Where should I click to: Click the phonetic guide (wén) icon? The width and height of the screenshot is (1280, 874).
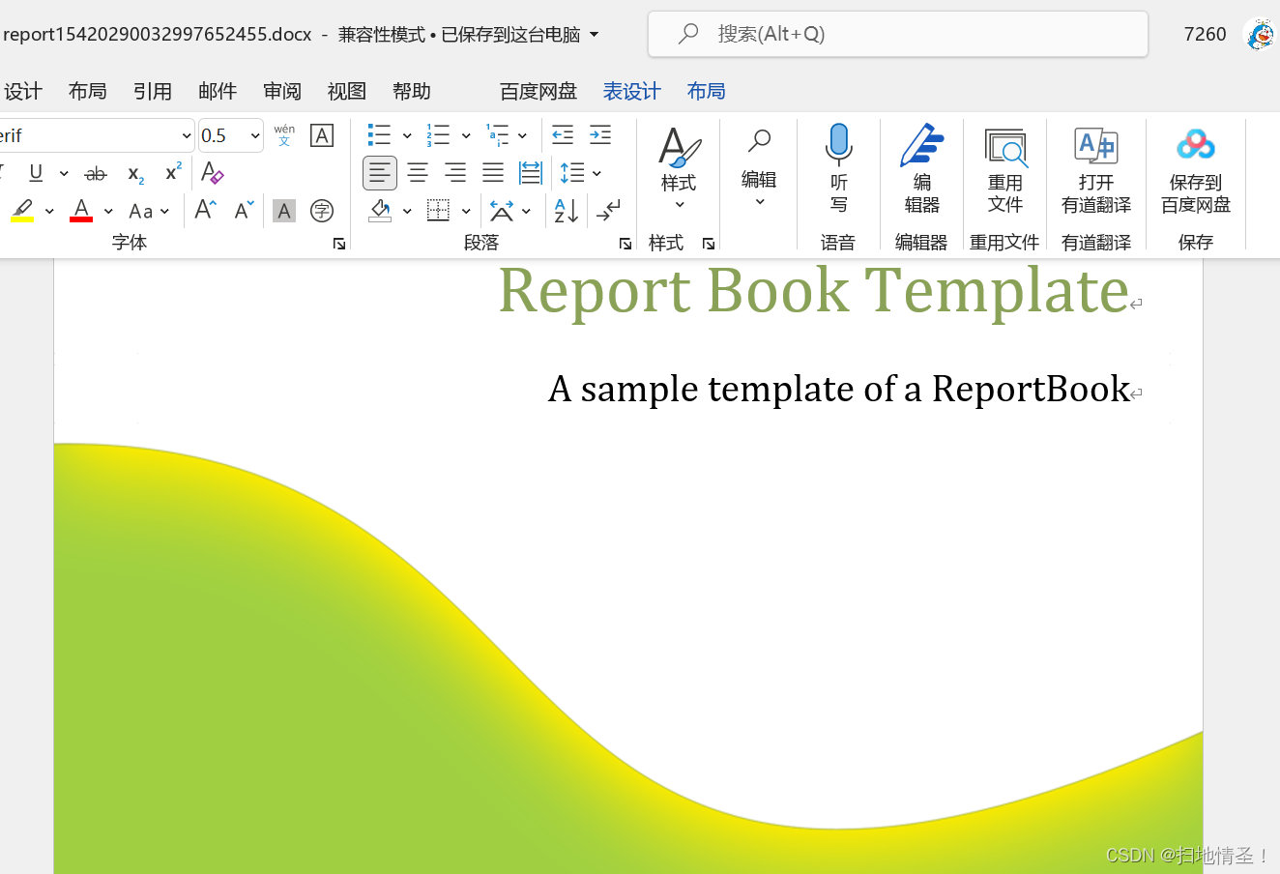pos(284,135)
